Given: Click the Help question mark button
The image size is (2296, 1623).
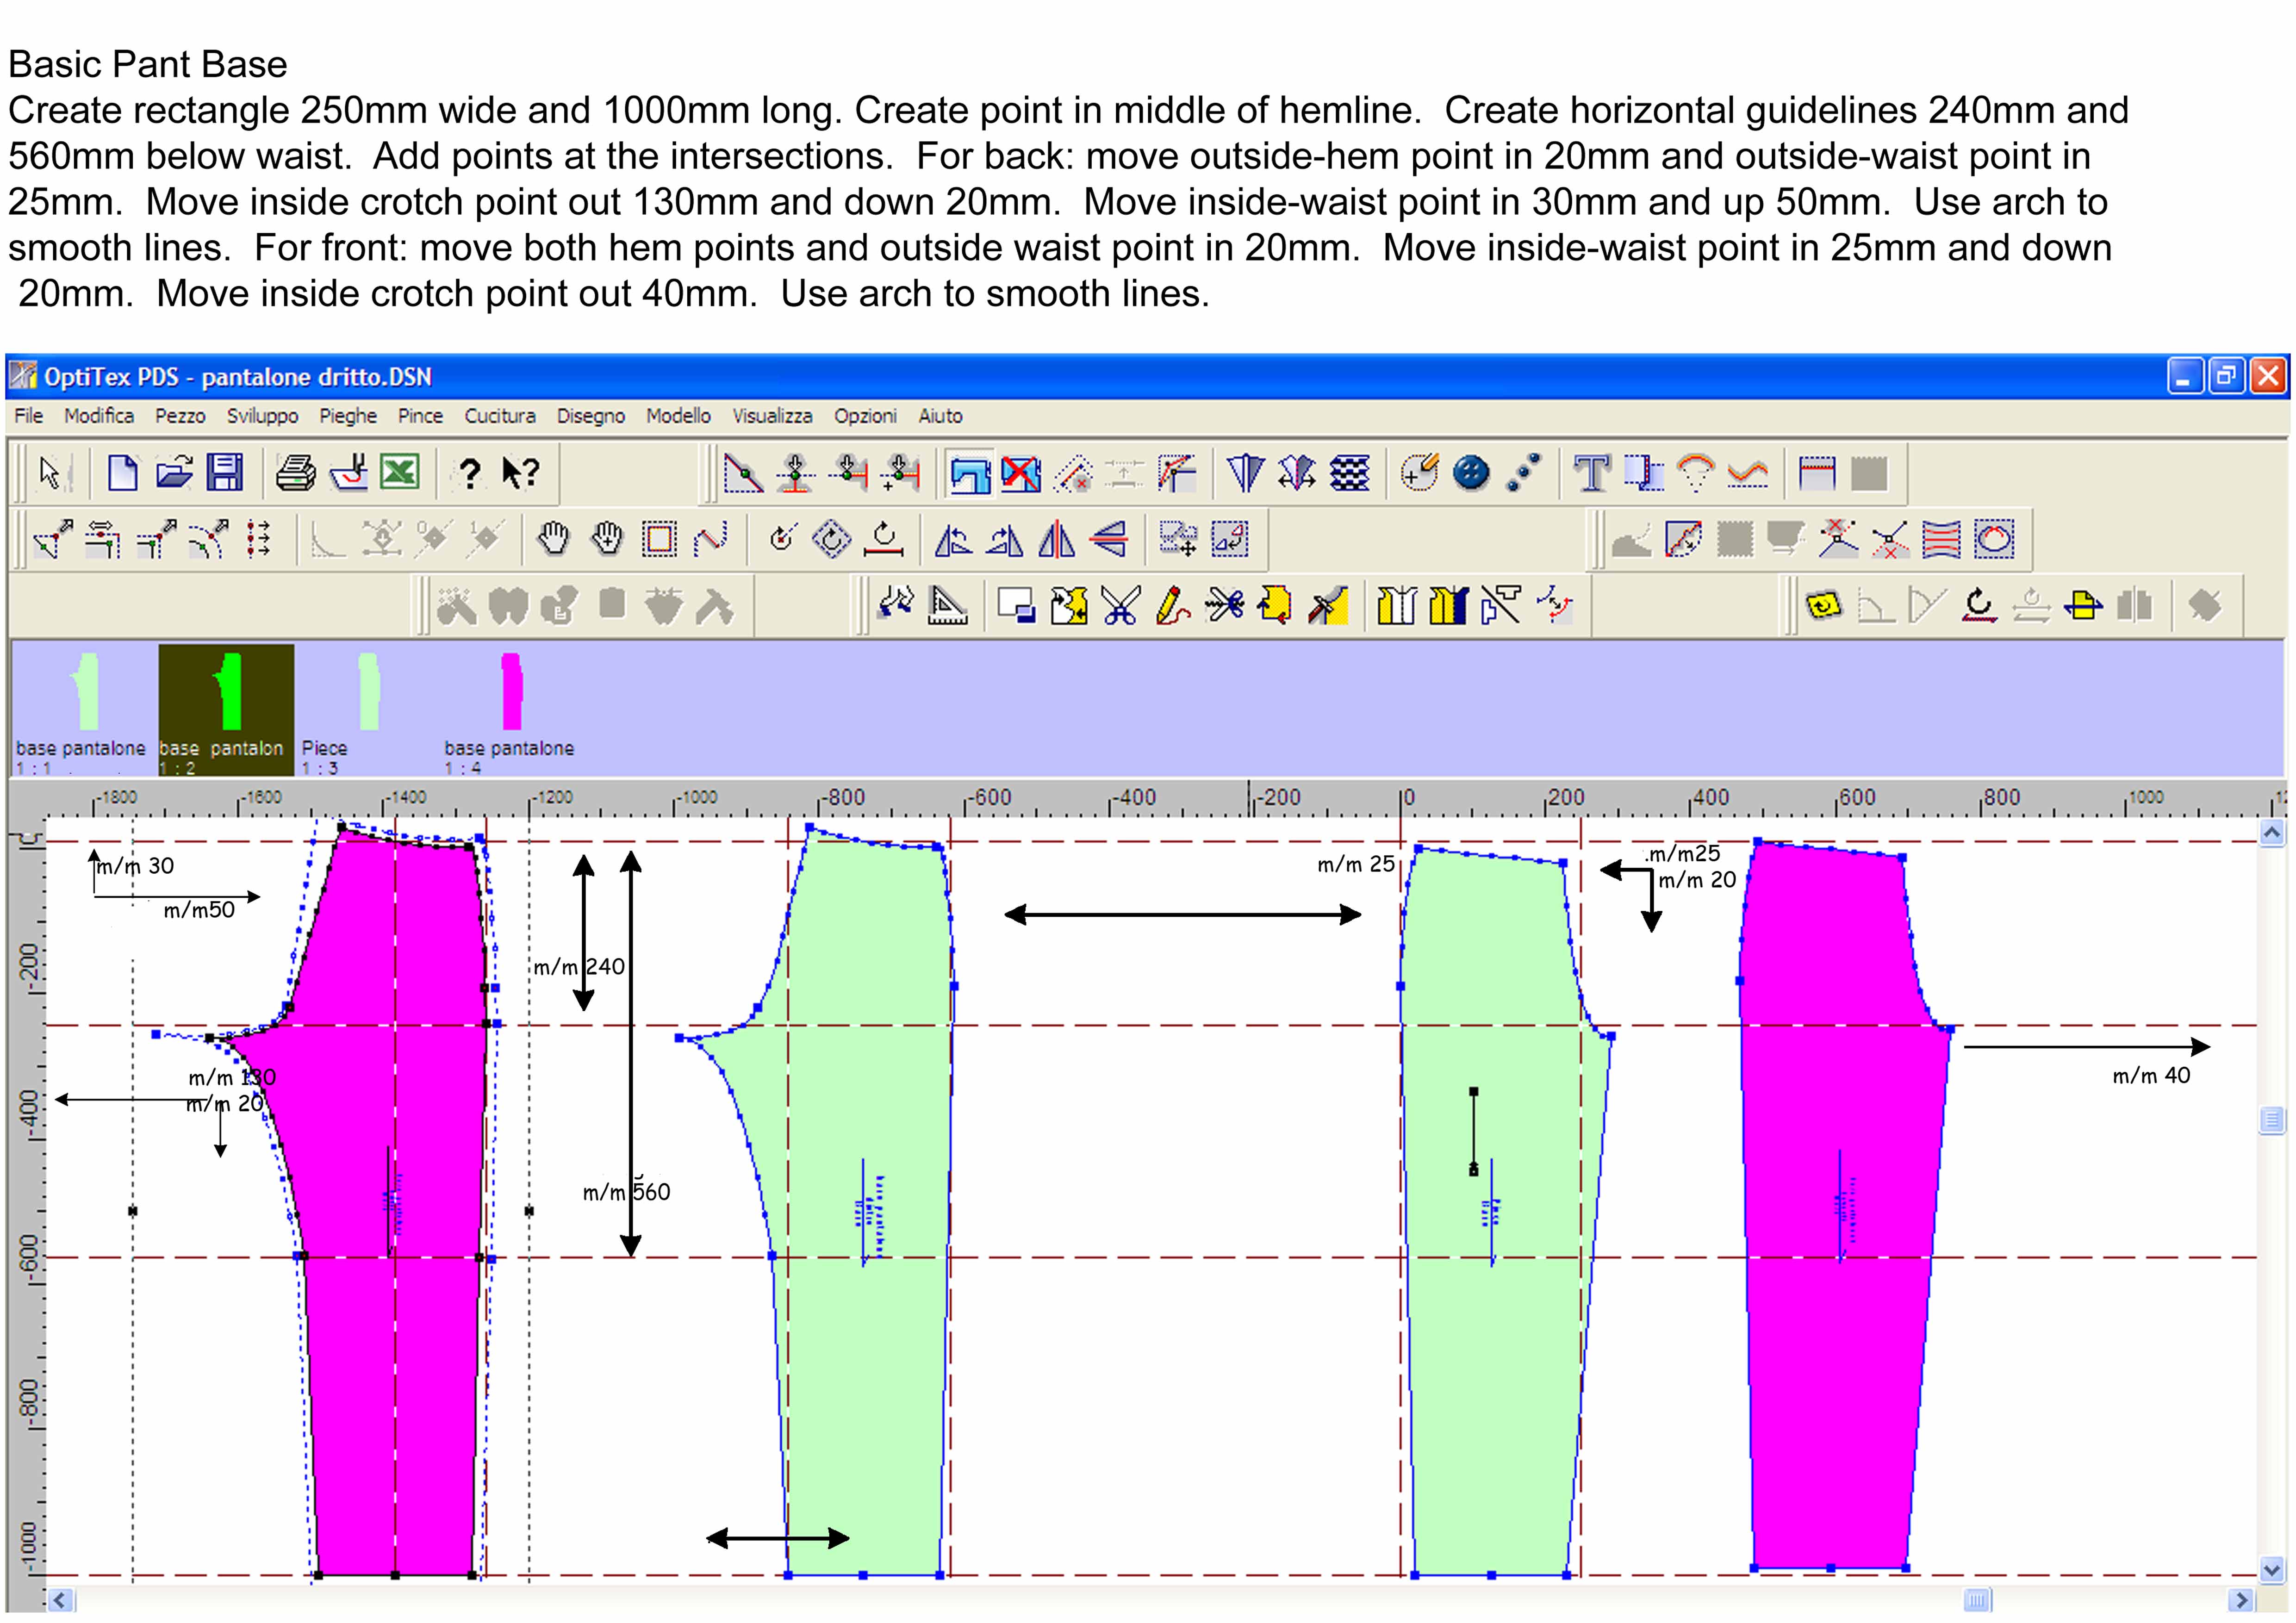Looking at the screenshot, I should tap(472, 473).
